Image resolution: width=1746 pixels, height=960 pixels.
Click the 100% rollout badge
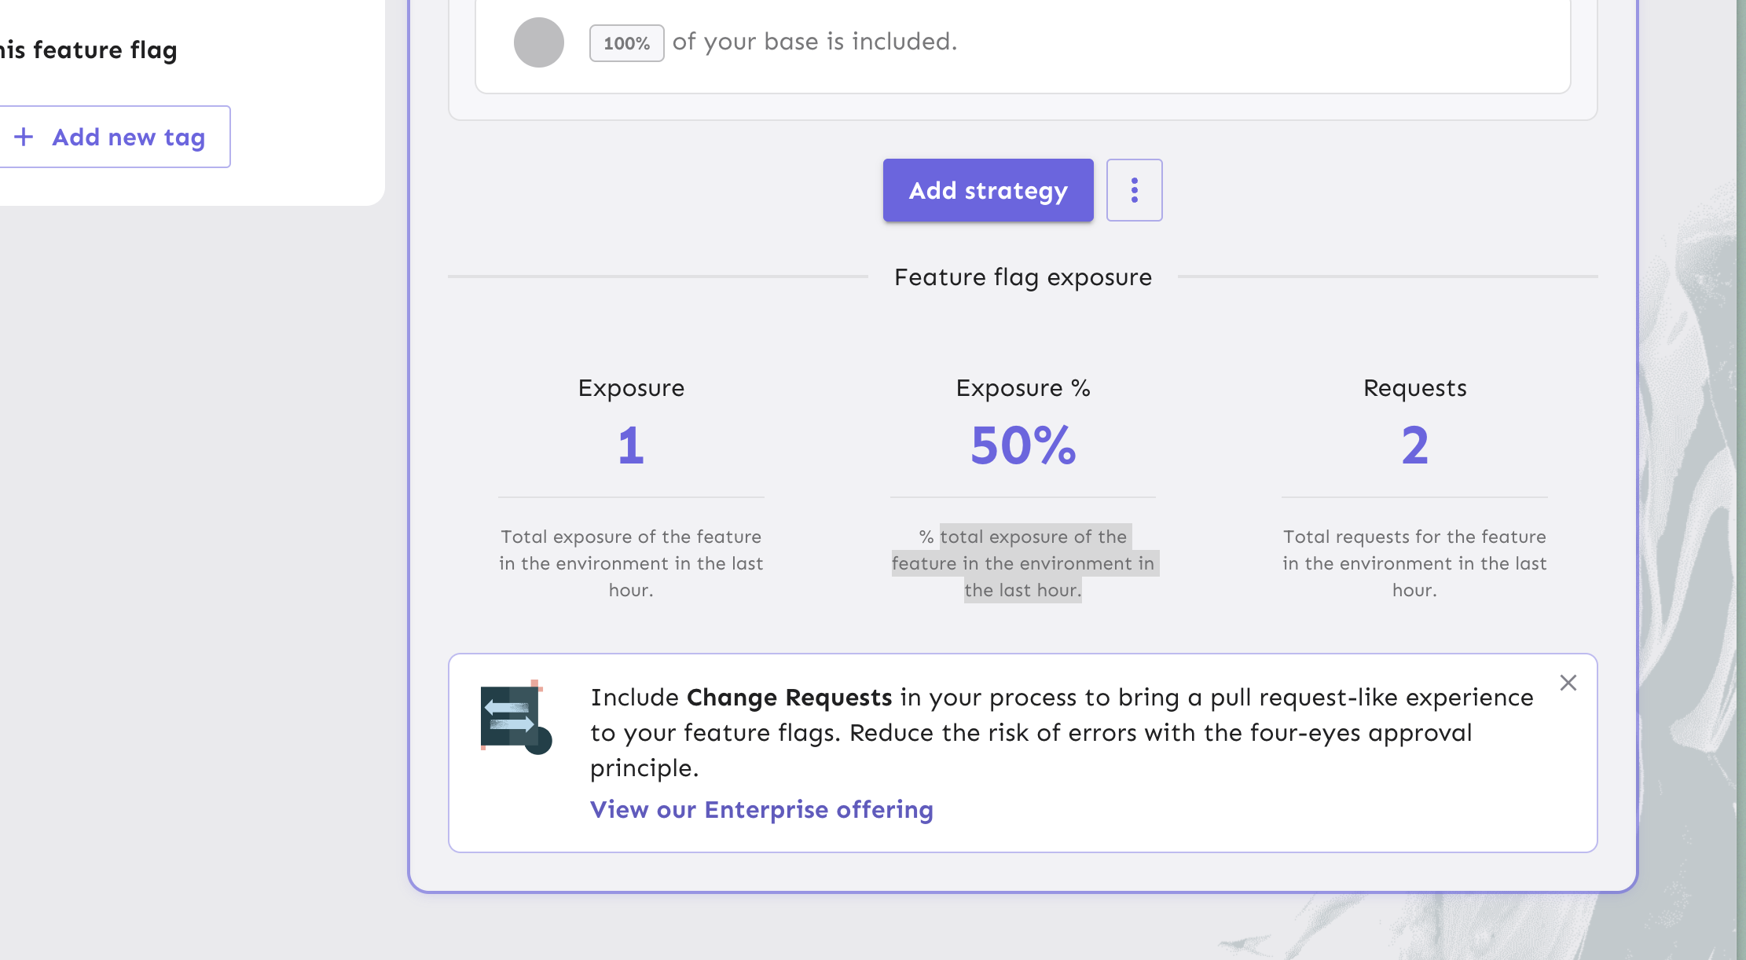pos(626,42)
